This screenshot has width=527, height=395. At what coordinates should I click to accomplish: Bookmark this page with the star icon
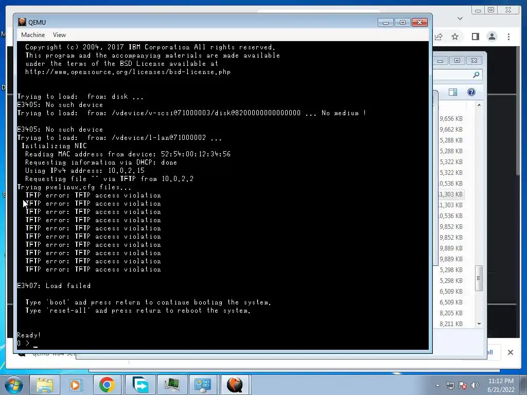point(455,37)
